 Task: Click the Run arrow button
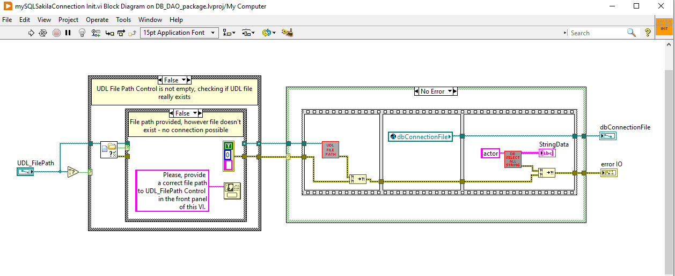(x=31, y=33)
